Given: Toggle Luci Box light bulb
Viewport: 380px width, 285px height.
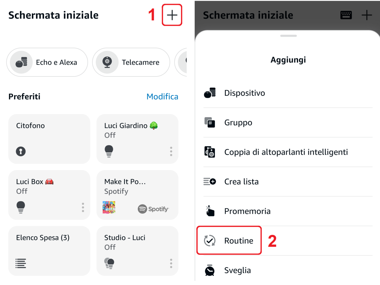Looking at the screenshot, I should [x=21, y=207].
